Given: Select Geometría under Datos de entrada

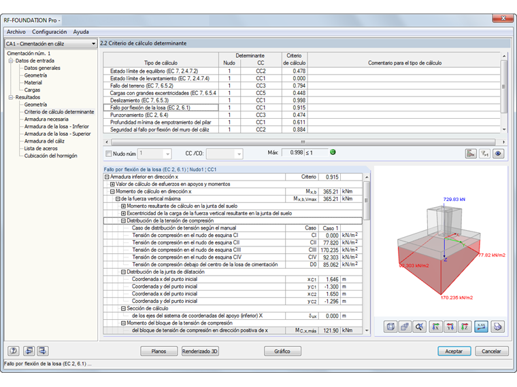Looking at the screenshot, I should pyautogui.click(x=35, y=75).
